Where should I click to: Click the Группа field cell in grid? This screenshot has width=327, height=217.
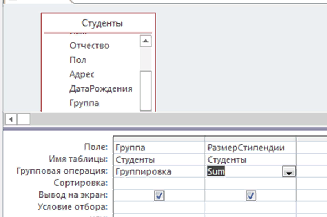pos(159,148)
